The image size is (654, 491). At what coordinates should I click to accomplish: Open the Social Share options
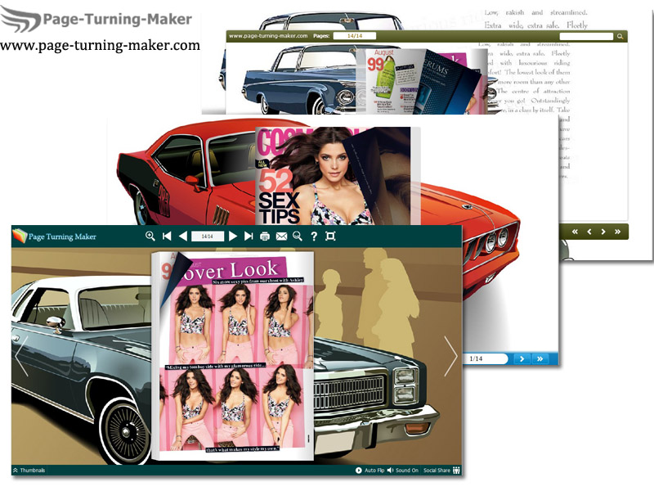(x=441, y=470)
